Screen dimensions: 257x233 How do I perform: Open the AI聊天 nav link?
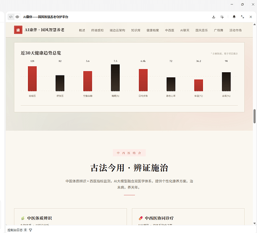click(185, 30)
